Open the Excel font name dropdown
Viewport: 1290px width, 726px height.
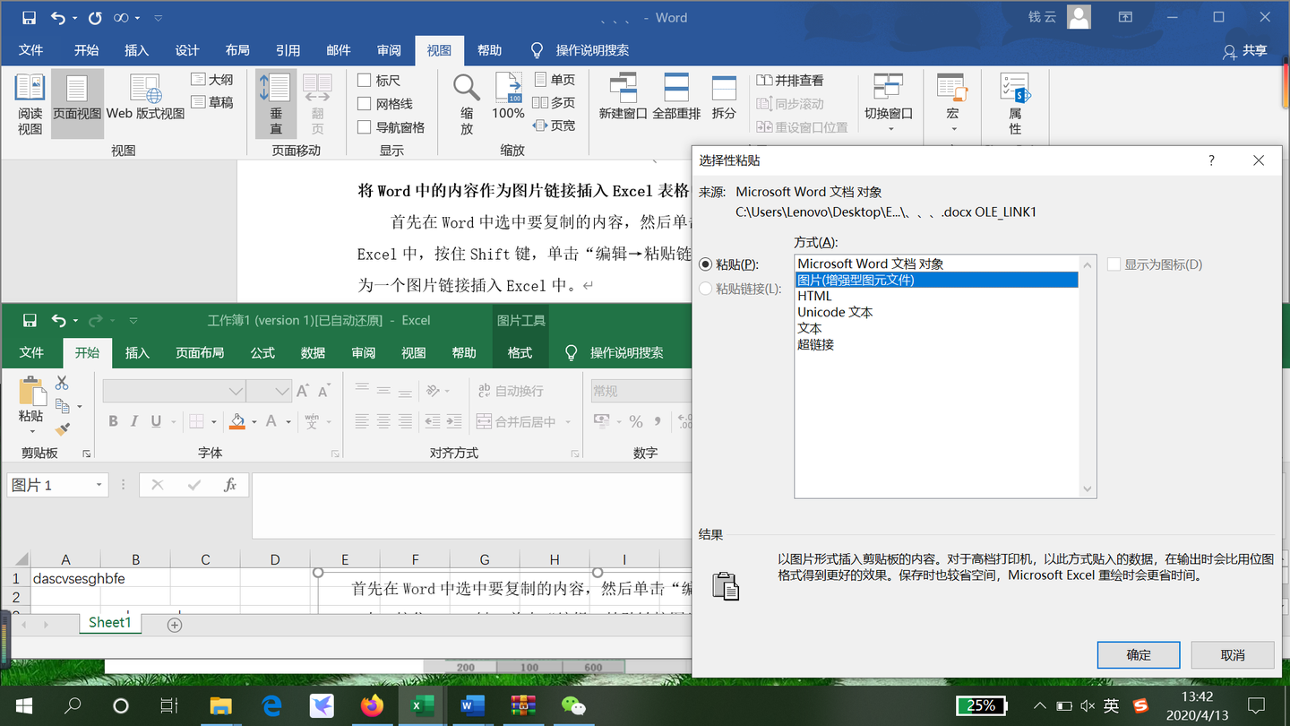(236, 391)
